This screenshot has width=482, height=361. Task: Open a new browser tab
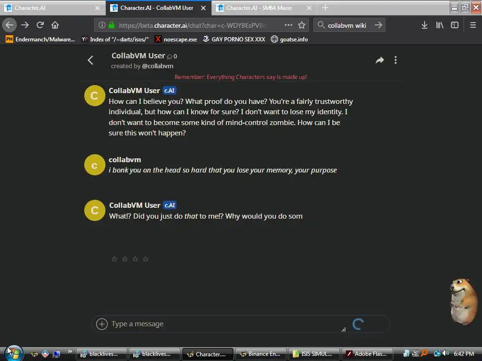point(325,8)
